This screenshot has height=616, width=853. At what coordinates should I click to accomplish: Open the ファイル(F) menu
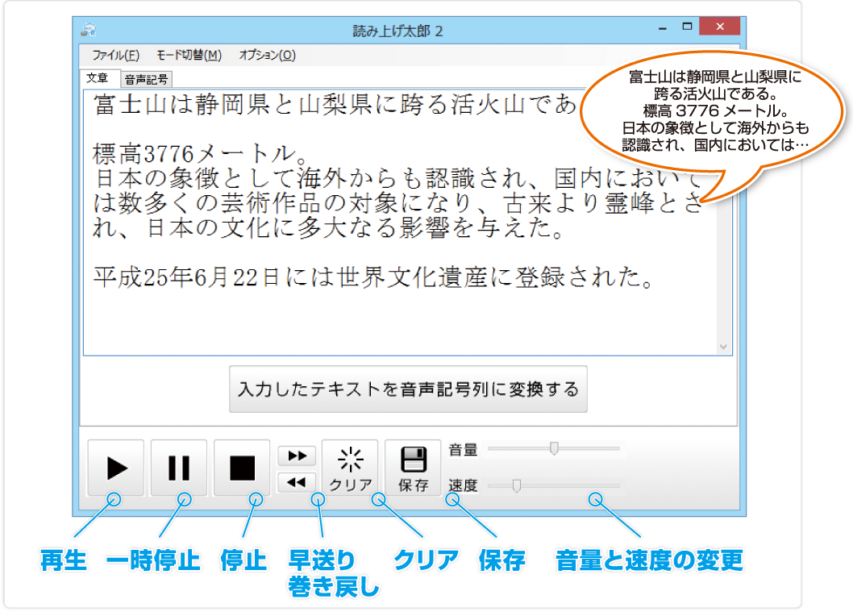[x=116, y=55]
